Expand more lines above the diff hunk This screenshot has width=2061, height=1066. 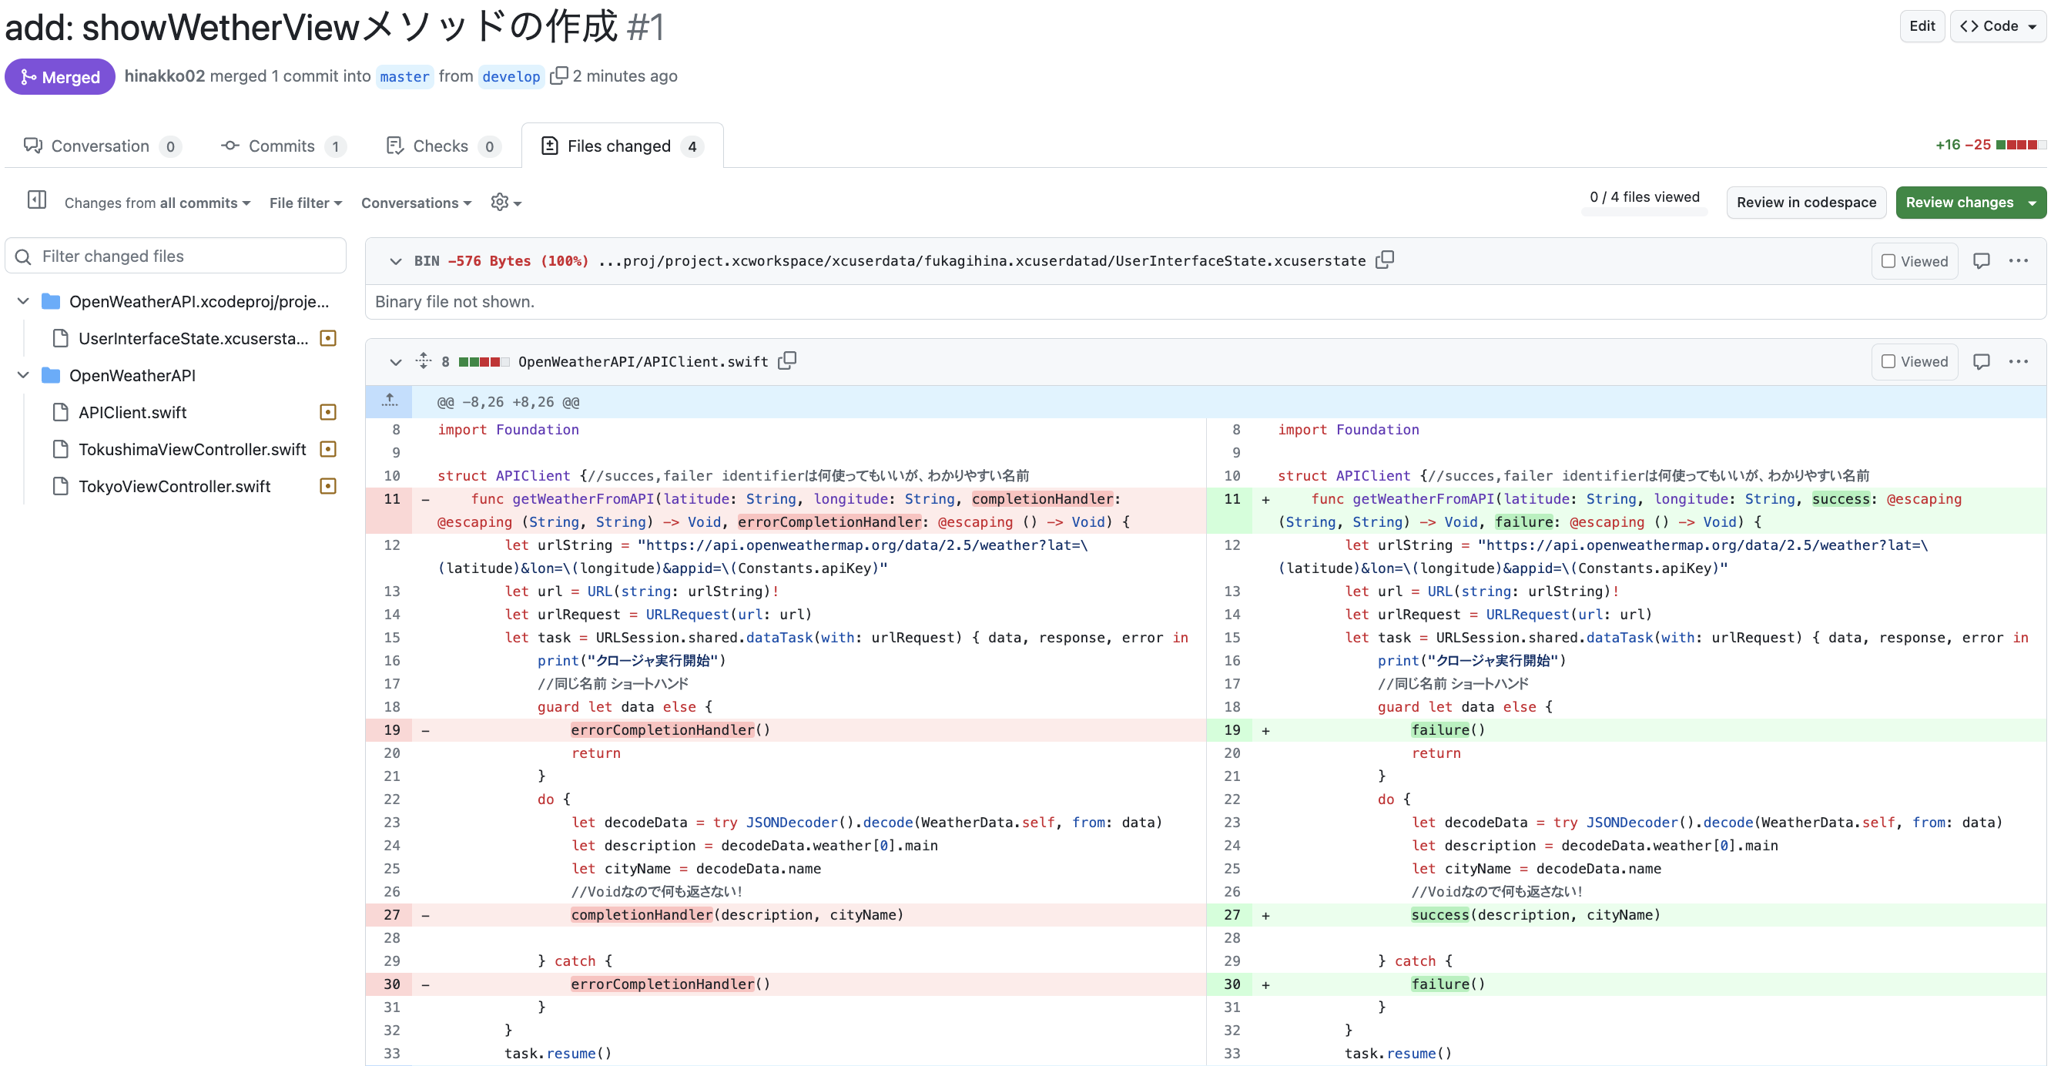point(390,401)
